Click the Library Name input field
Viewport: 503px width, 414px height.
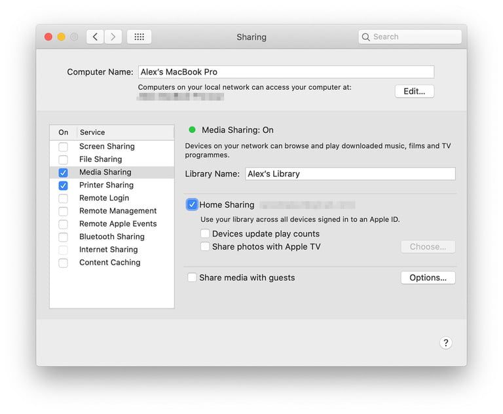[350, 174]
